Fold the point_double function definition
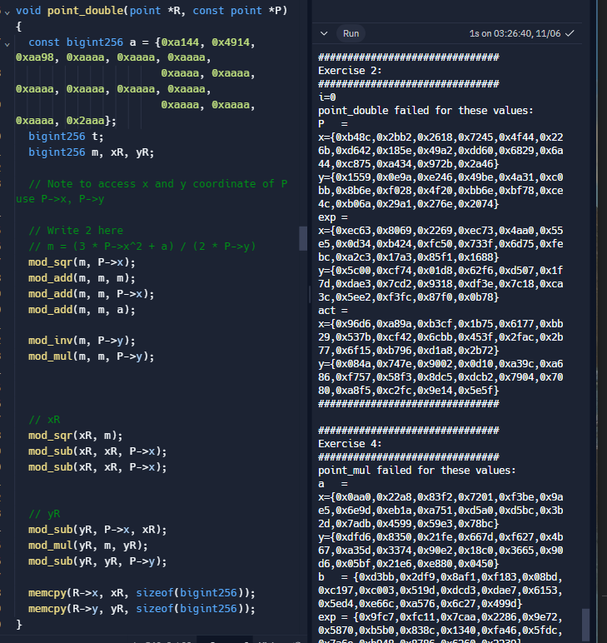 (x=6, y=10)
